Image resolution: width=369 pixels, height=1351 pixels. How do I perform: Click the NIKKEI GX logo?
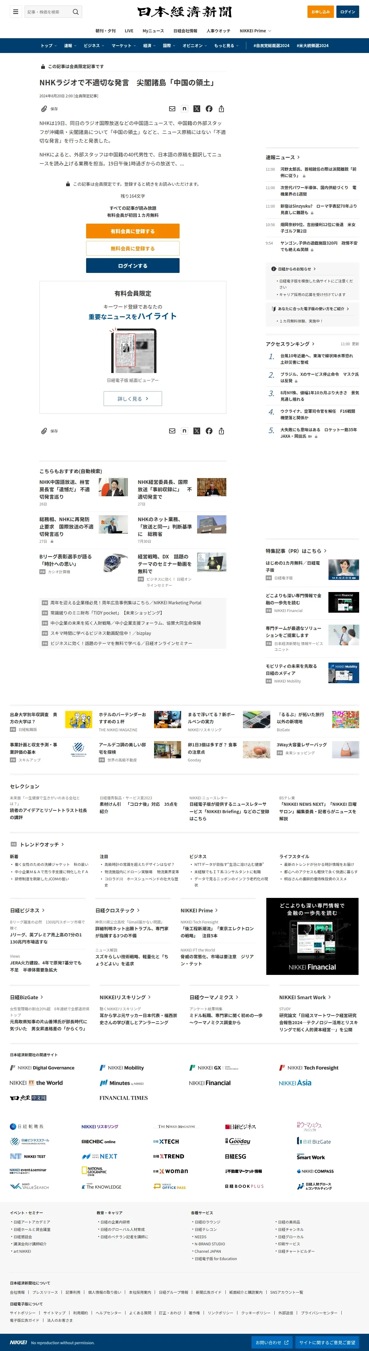tap(214, 1068)
